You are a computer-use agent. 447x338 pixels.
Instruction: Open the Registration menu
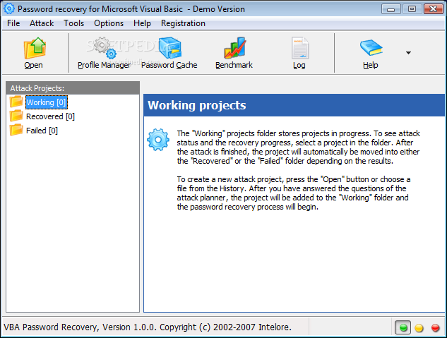[183, 23]
